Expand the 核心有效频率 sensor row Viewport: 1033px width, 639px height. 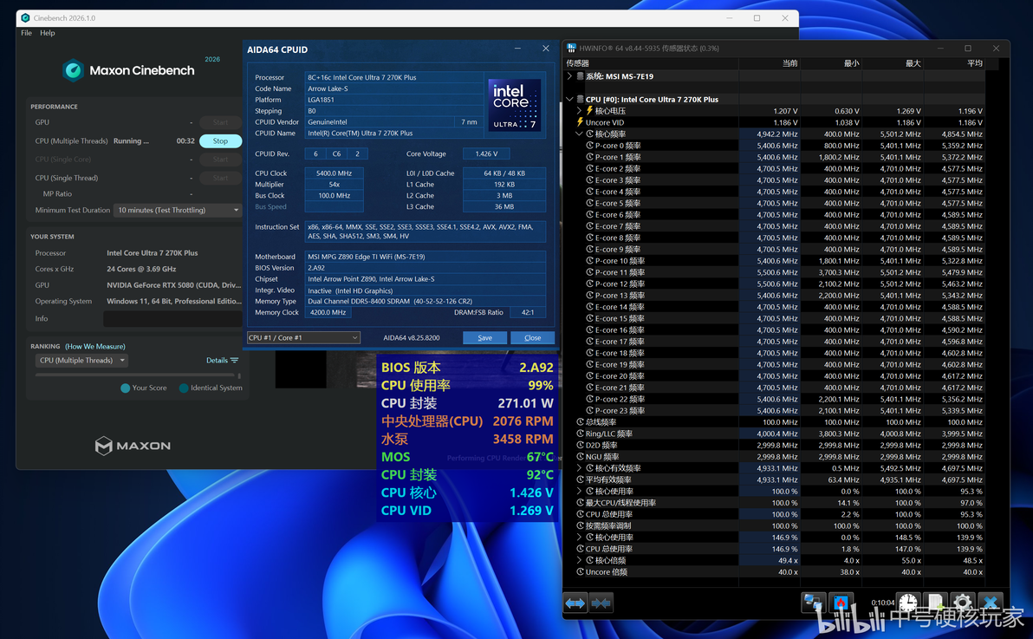coord(579,468)
